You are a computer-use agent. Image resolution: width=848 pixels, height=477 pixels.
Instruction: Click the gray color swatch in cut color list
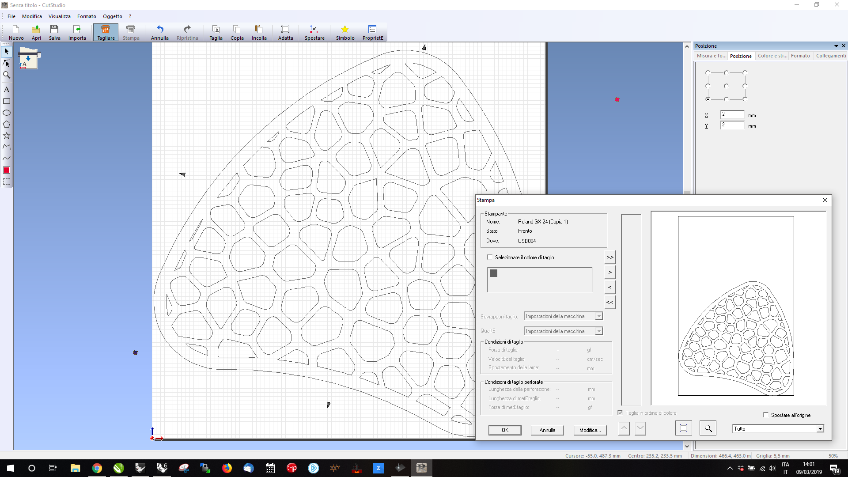493,273
